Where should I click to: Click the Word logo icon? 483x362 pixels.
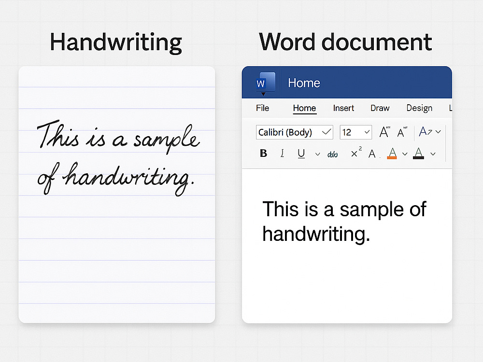[266, 83]
